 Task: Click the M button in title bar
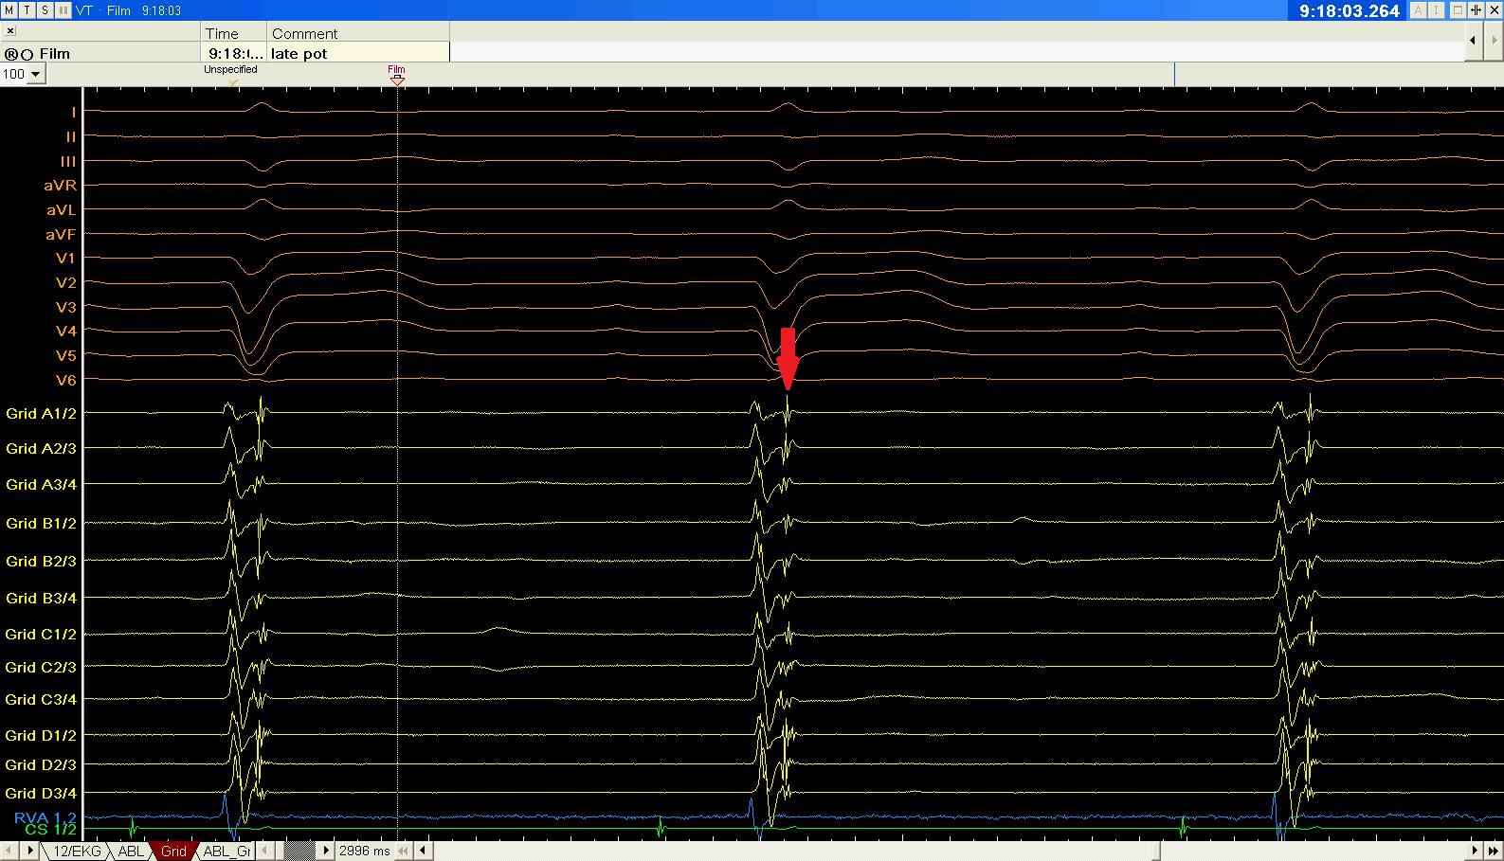tap(9, 9)
